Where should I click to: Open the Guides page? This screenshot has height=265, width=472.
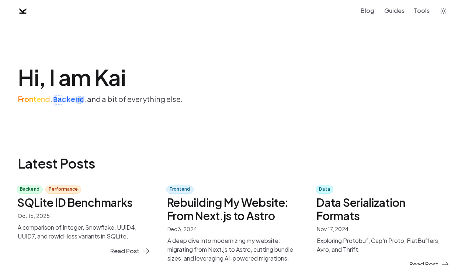tap(394, 10)
